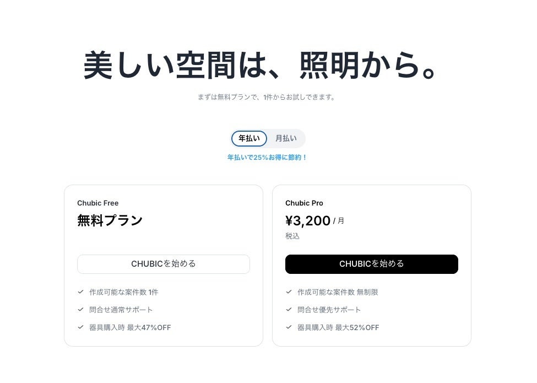Image resolution: width=537 pixels, height=383 pixels.
Task: Click the 問合せ通常サポート feature text
Action: click(x=121, y=310)
